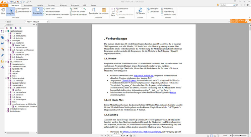Jump to the 1.1. Blender bookmark
251x137 pixels.
(17, 33)
